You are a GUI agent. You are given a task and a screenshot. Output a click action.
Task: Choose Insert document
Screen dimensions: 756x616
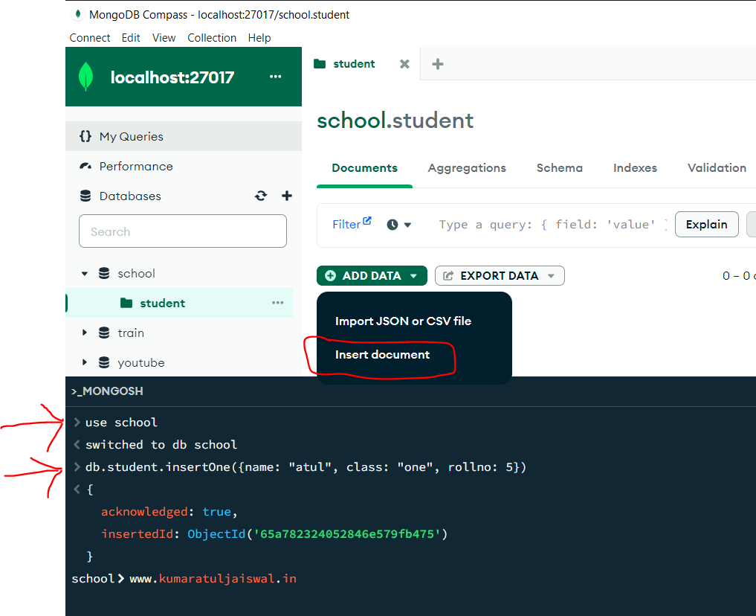382,355
